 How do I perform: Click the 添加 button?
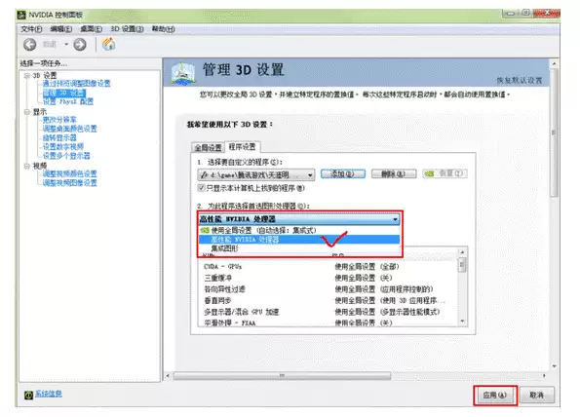pyautogui.click(x=343, y=173)
